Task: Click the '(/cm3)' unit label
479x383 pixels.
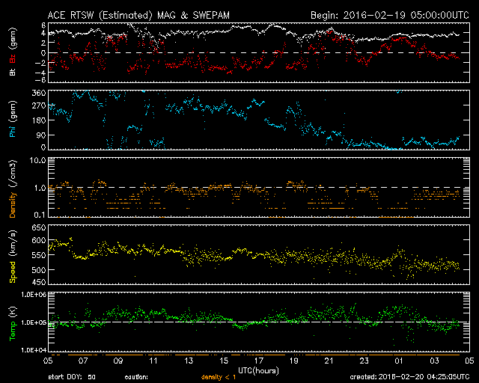Action: (x=13, y=174)
